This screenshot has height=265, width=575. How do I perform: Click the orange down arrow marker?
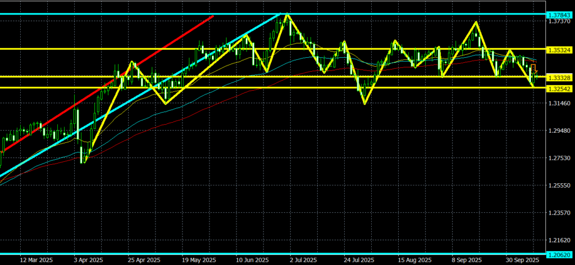tap(533, 68)
